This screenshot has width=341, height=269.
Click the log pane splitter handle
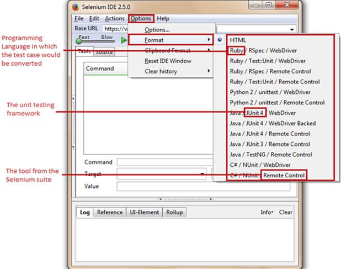coord(185,199)
